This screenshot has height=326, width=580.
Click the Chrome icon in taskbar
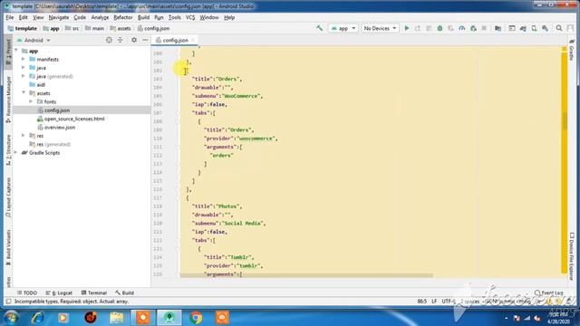pyautogui.click(x=196, y=317)
